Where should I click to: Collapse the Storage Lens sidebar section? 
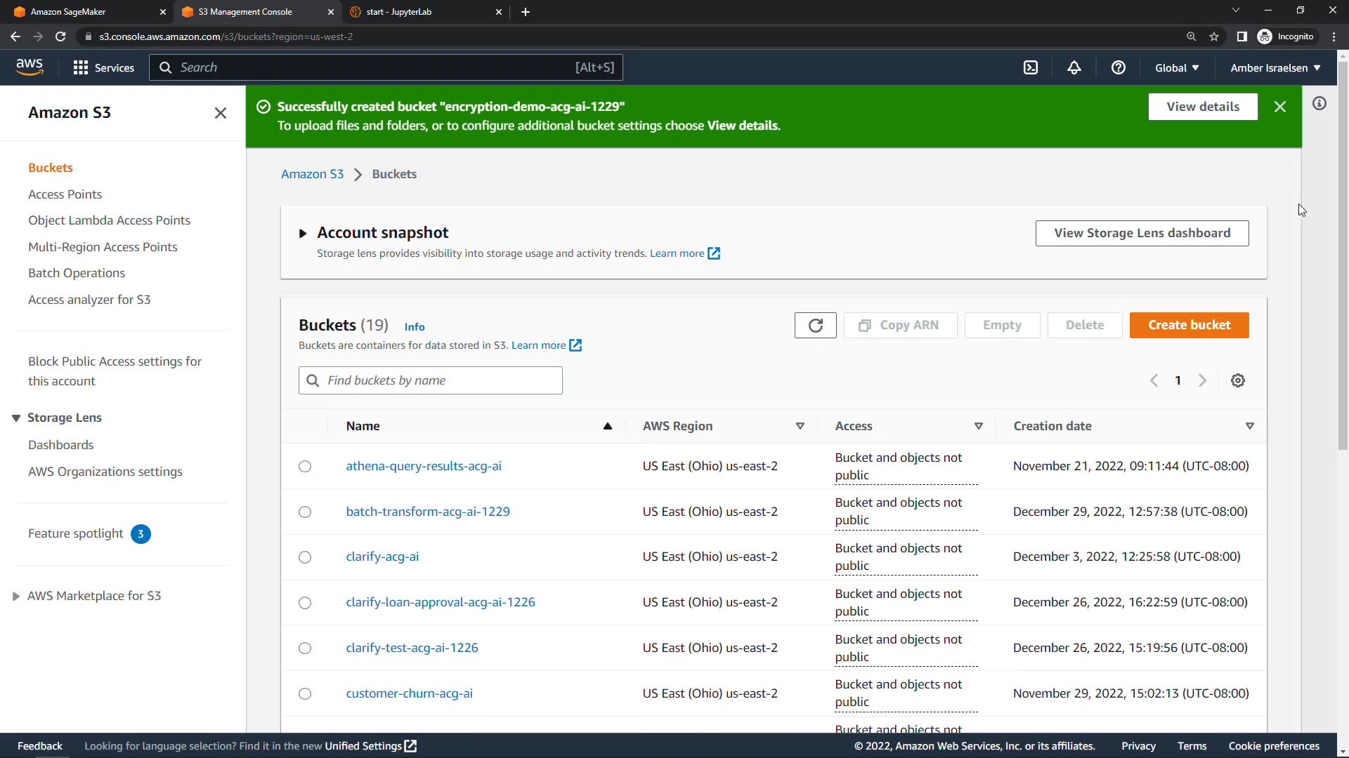click(x=16, y=418)
